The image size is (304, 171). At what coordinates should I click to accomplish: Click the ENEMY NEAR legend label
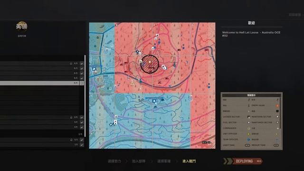click(258, 105)
